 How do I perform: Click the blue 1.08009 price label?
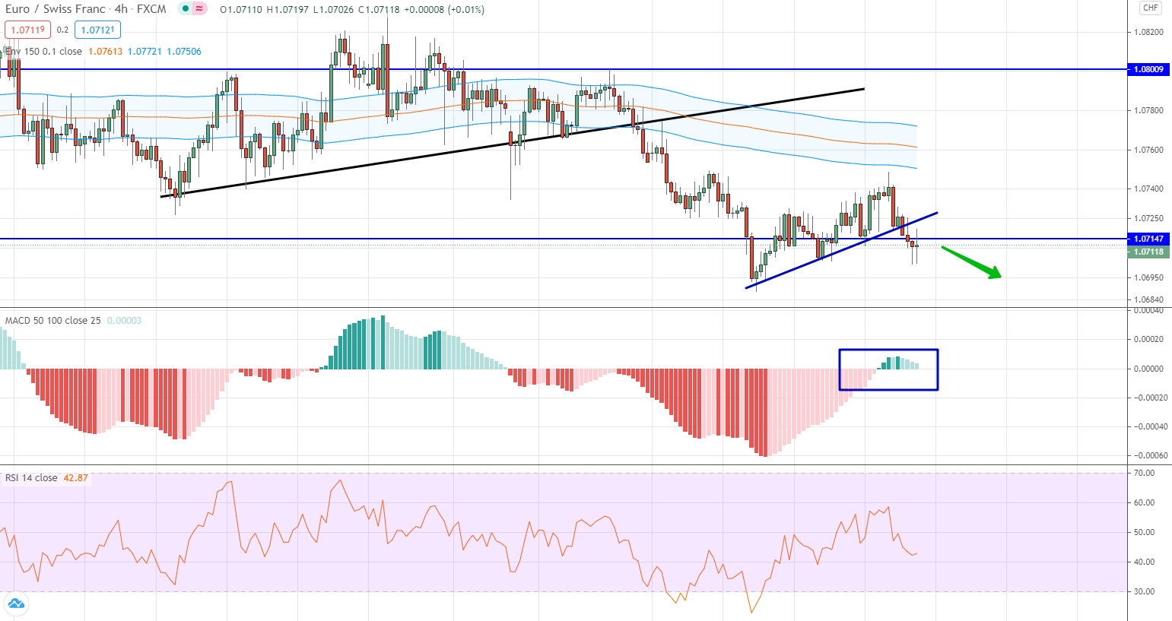pyautogui.click(x=1148, y=69)
